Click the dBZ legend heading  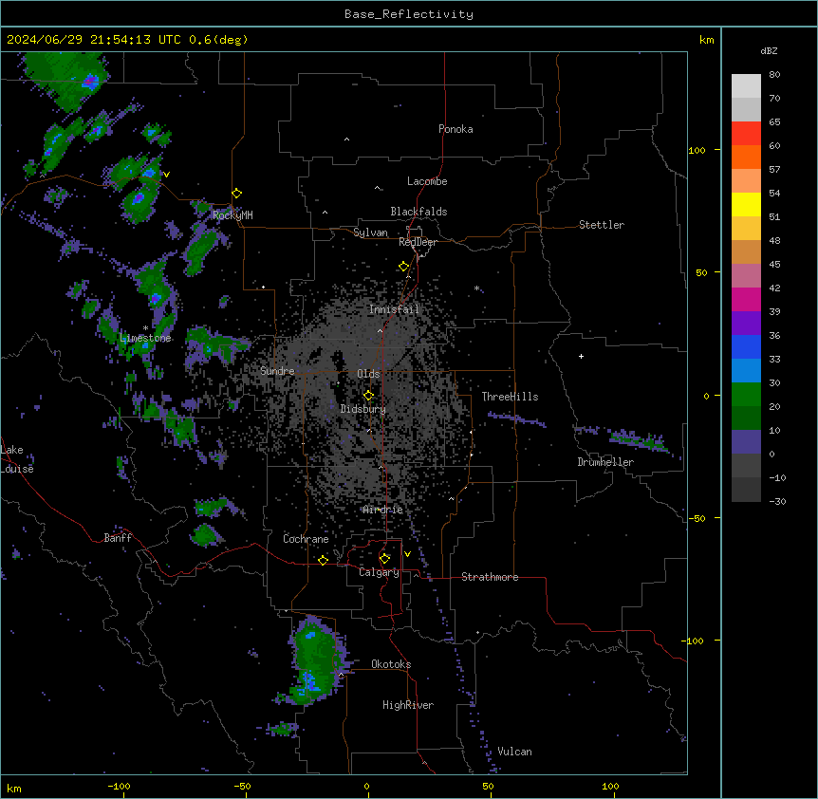coord(769,50)
